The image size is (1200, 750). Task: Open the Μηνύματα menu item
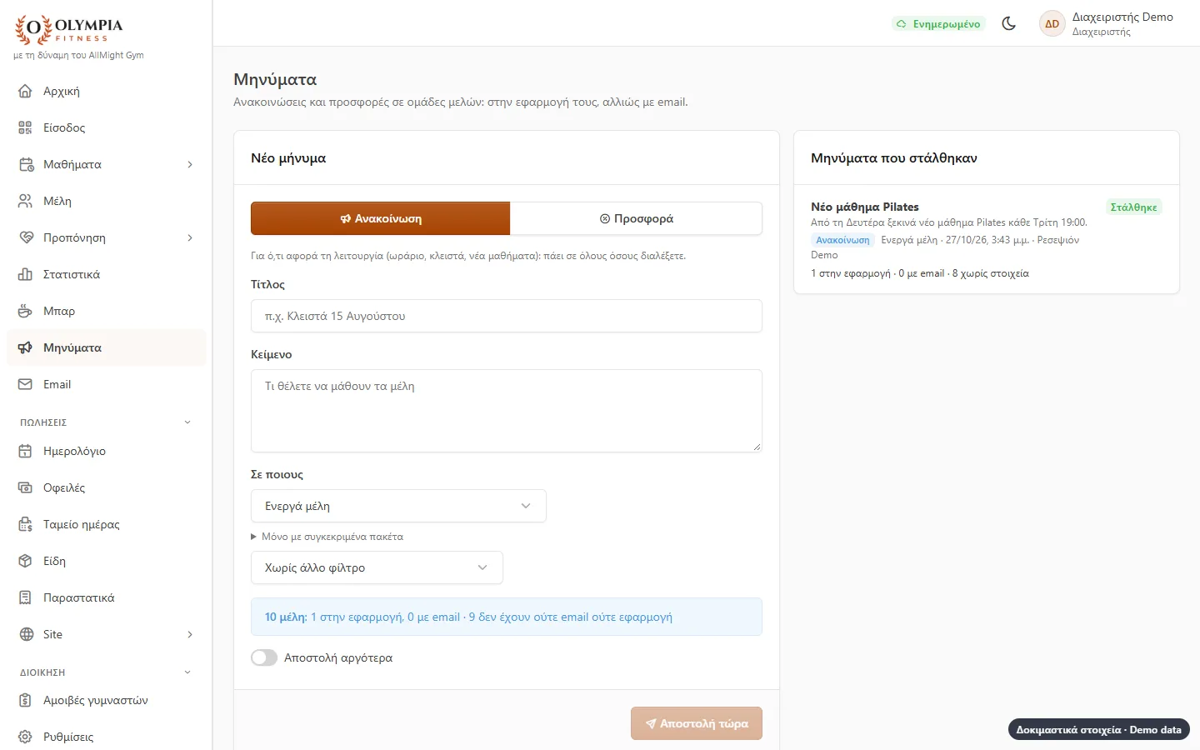107,347
